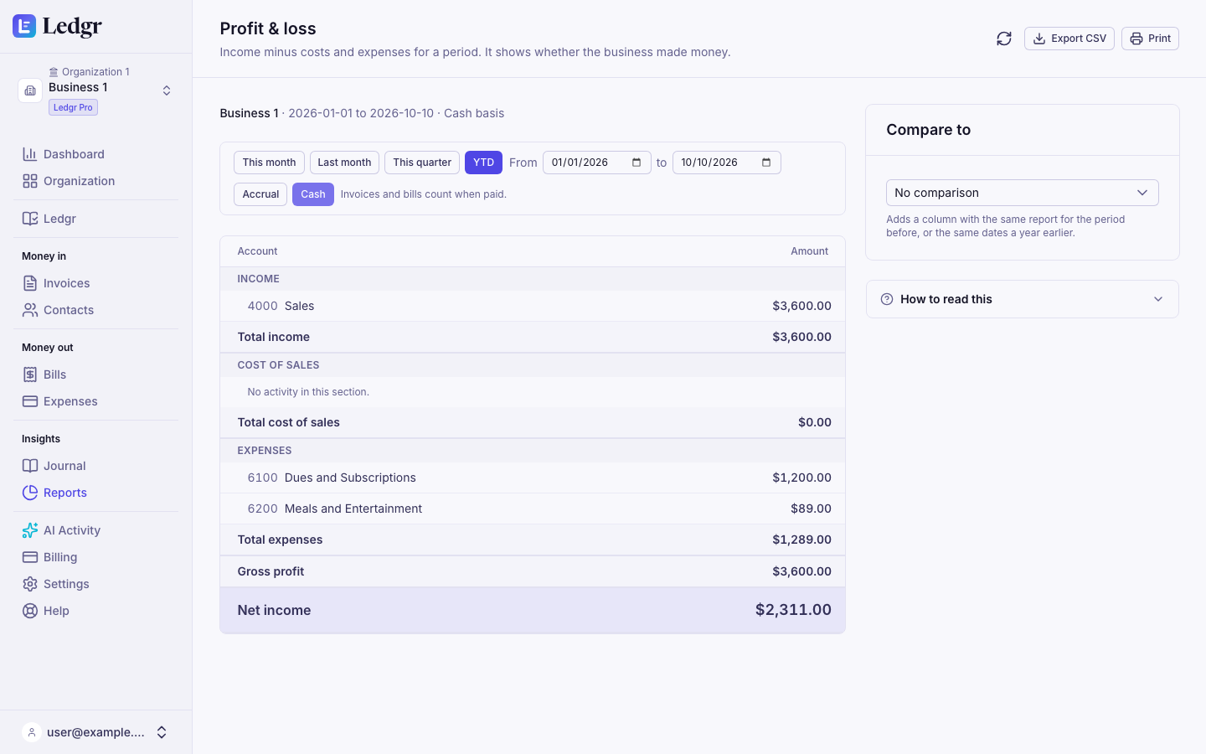The width and height of the screenshot is (1206, 754).
Task: Click the 6100 Dues and Subscriptions row
Action: click(x=533, y=478)
